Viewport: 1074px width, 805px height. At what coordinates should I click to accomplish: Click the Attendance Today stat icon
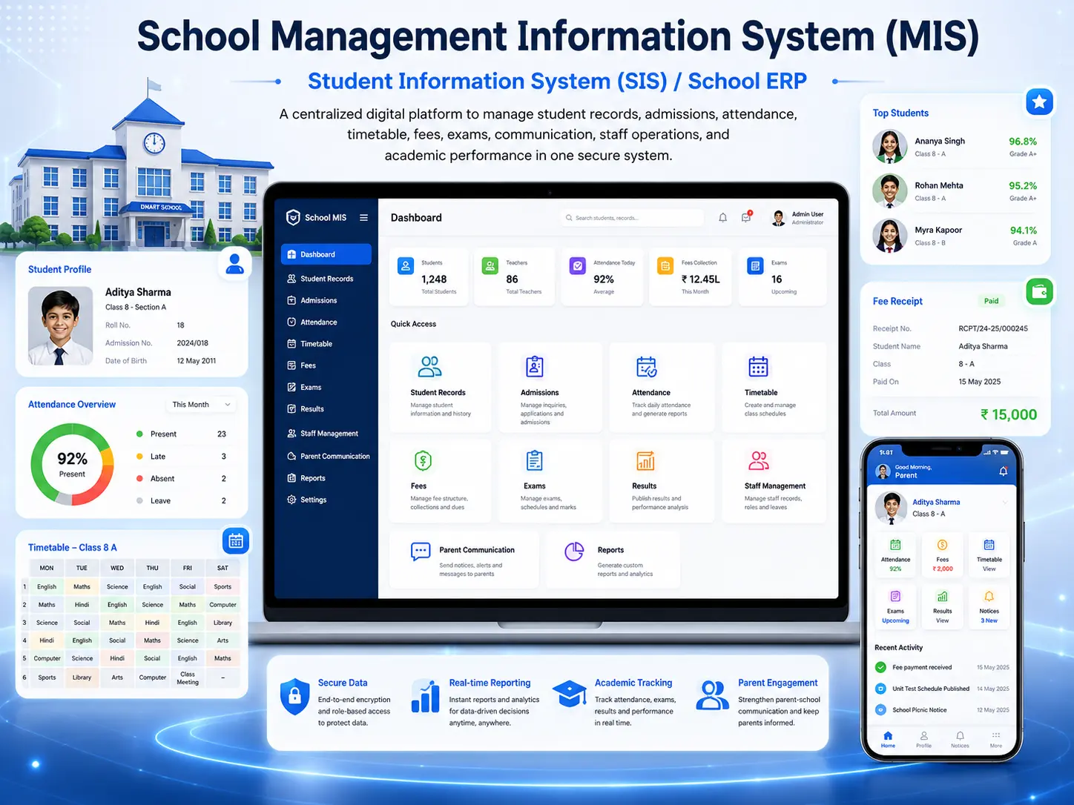(x=578, y=266)
